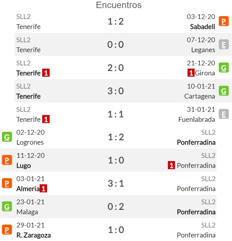Open the Fuenlabrada team link
Viewport: 232px width, 241px height.
pos(197,120)
